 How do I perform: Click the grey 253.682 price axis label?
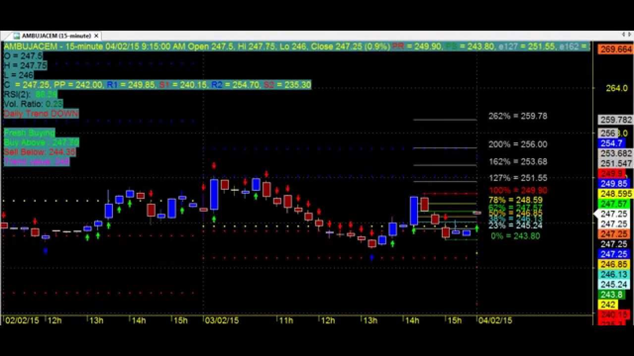(x=616, y=153)
